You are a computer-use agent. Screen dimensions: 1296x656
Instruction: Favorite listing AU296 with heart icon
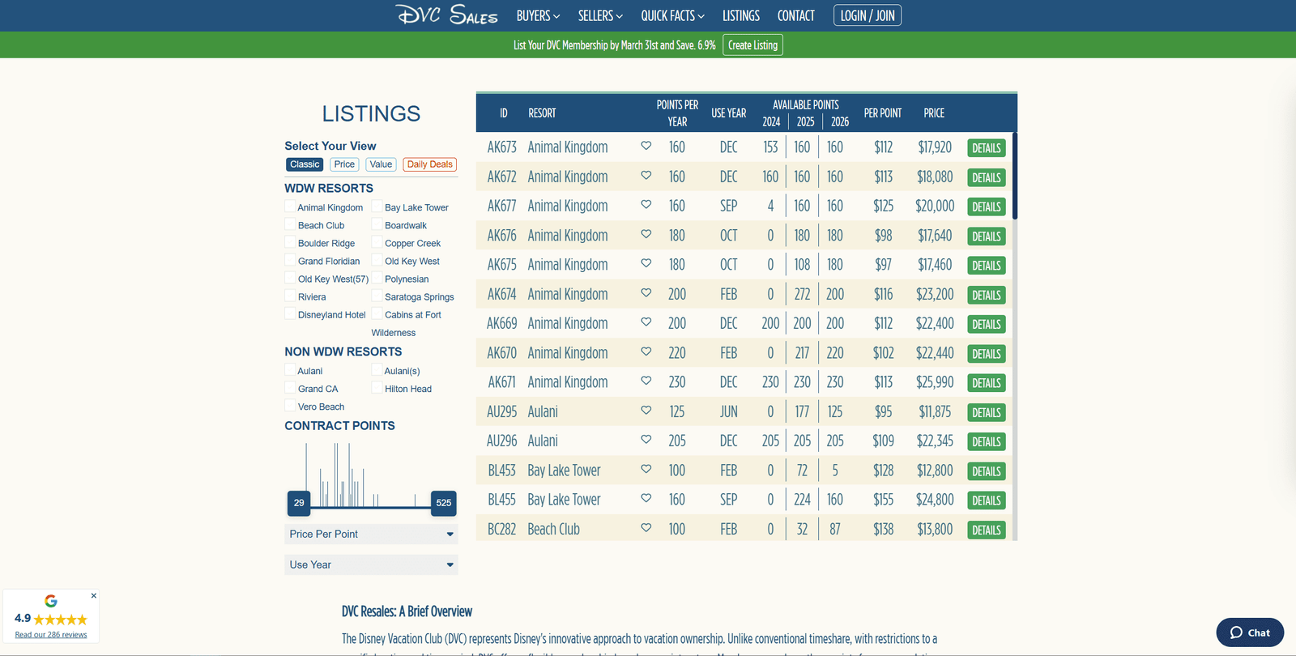click(646, 440)
